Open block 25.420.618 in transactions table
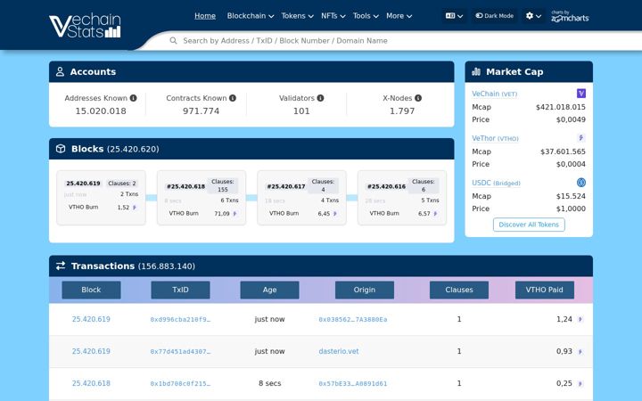642x401 pixels. pos(91,383)
